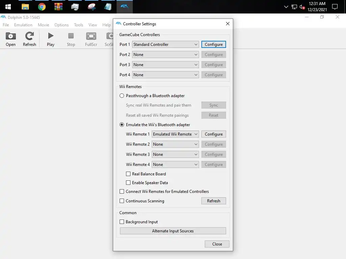Click Configure for Port 2
Screen dimensions: 346x259
tap(214, 54)
